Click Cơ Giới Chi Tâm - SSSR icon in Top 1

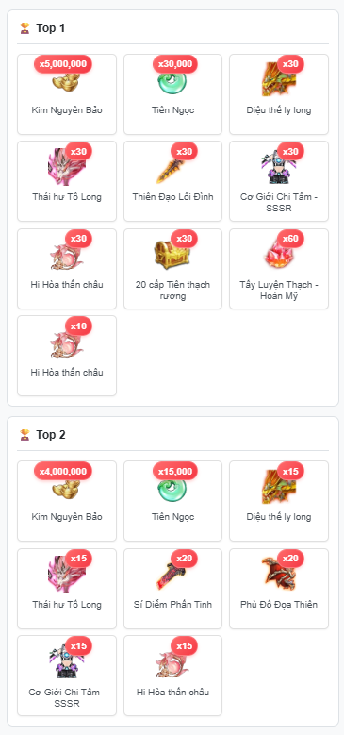tap(279, 165)
